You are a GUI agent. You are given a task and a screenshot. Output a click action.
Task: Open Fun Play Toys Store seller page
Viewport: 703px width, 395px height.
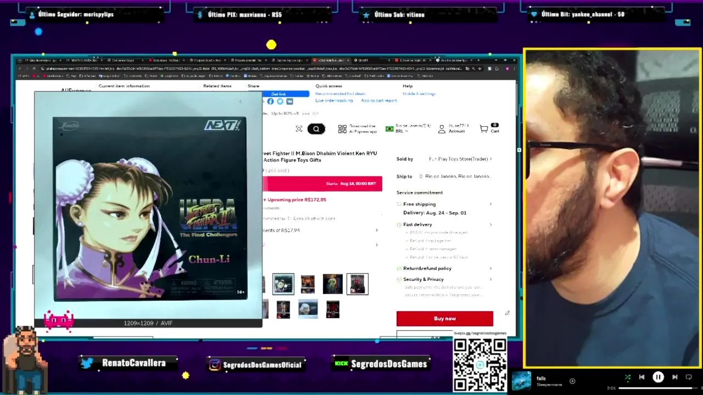[460, 159]
